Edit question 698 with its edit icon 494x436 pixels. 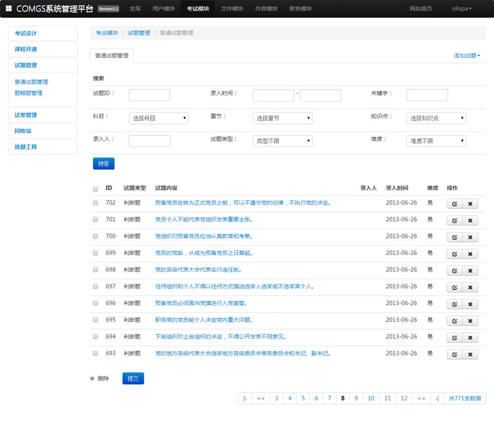tap(454, 271)
